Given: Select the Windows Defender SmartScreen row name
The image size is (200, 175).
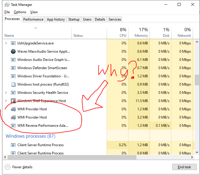Looking at the screenshot, I should pyautogui.click(x=42, y=68).
